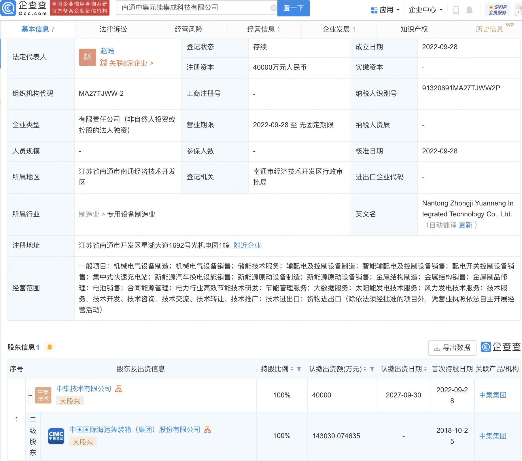Filter 认缴出资额 column with funnel icon
The height and width of the screenshot is (461, 522).
(x=372, y=369)
